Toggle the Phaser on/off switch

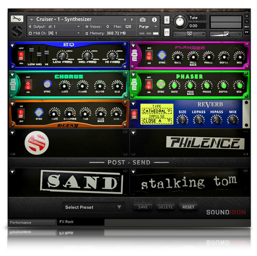pyautogui.click(x=148, y=84)
